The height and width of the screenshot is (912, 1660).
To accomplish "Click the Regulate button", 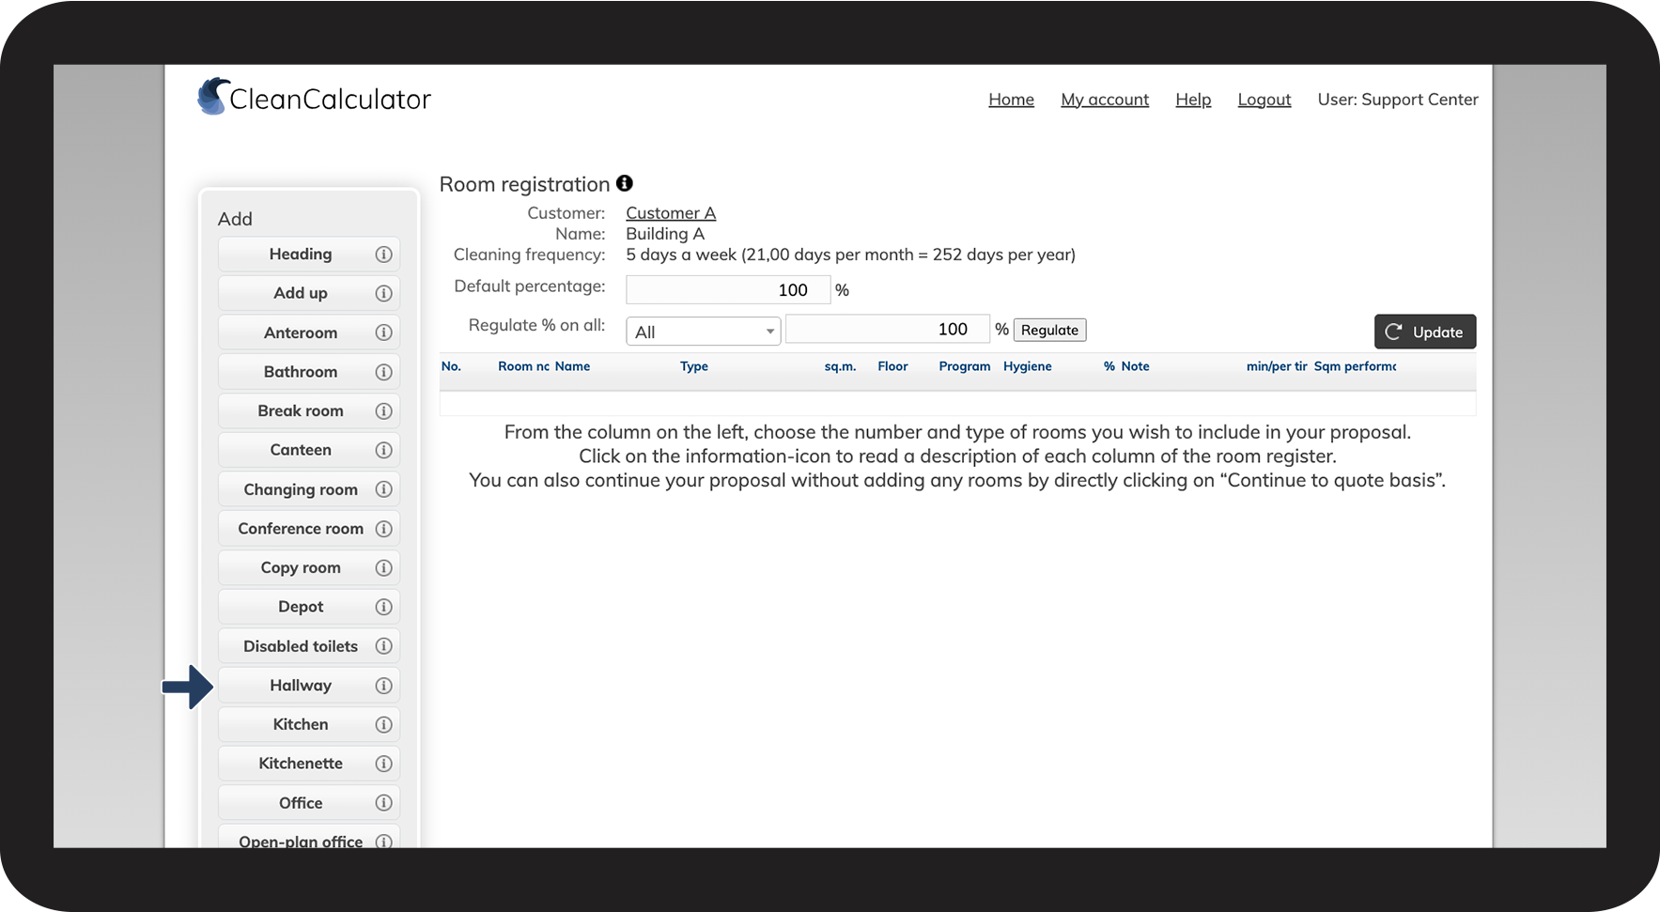I will [x=1049, y=330].
